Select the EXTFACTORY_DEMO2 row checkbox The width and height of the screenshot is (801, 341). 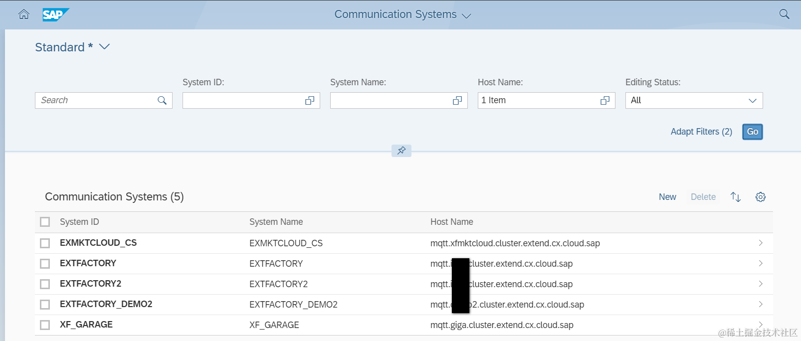[45, 305]
